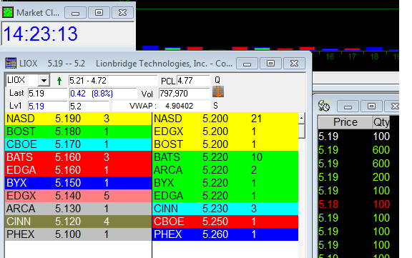The height and width of the screenshot is (258, 412).
Task: Select ARCA ask row at 5.220
Action: (x=225, y=170)
